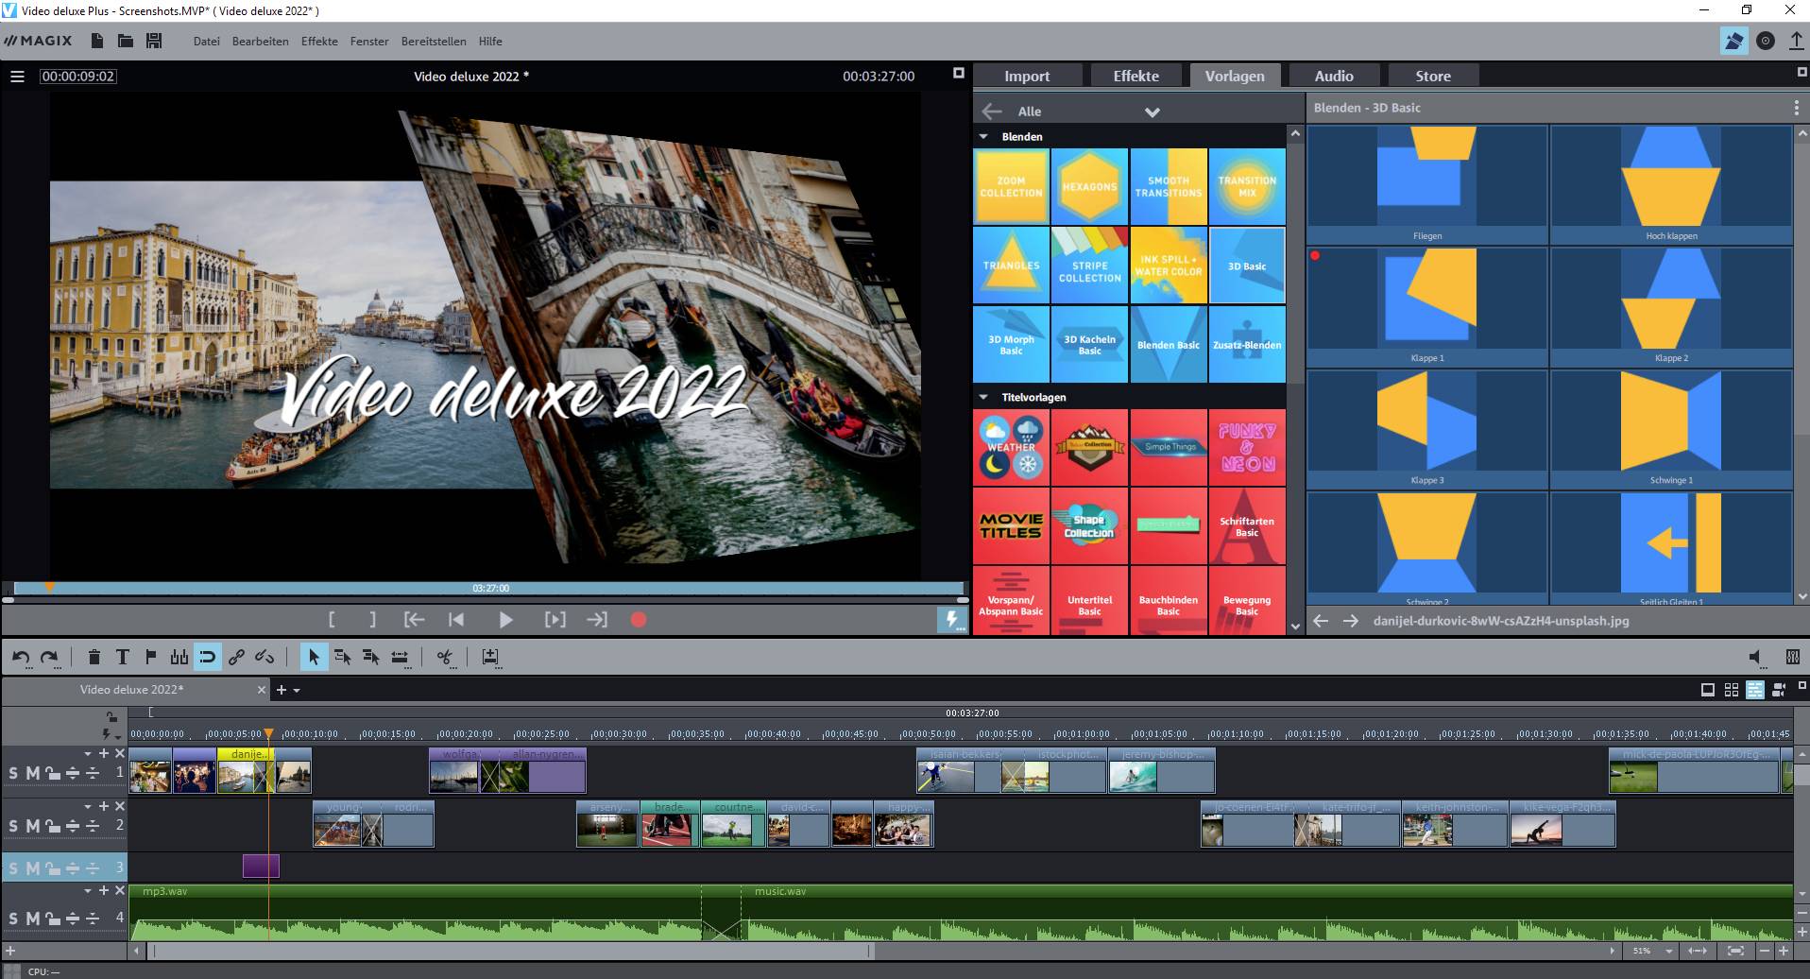This screenshot has width=1810, height=979.
Task: Toggle the timeline lock icon above ruler
Action: coord(111,717)
